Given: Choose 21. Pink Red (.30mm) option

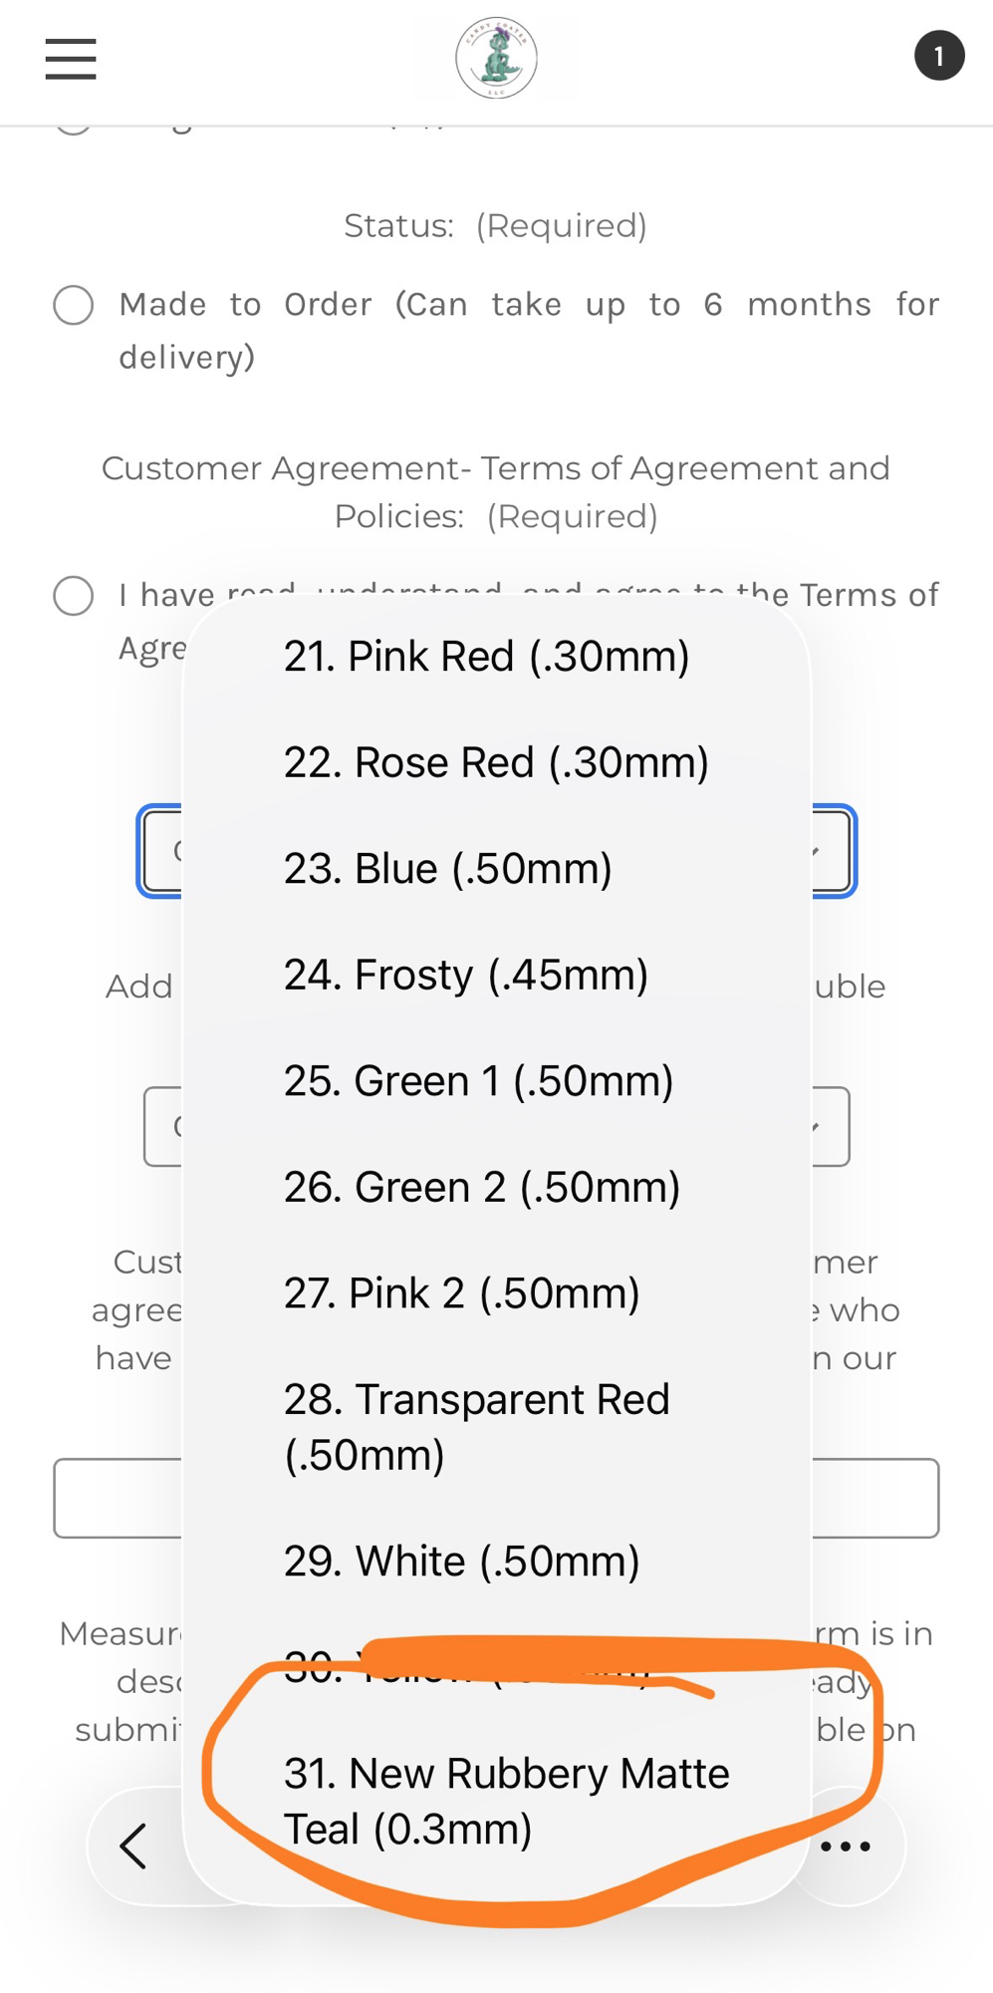Looking at the screenshot, I should [486, 657].
